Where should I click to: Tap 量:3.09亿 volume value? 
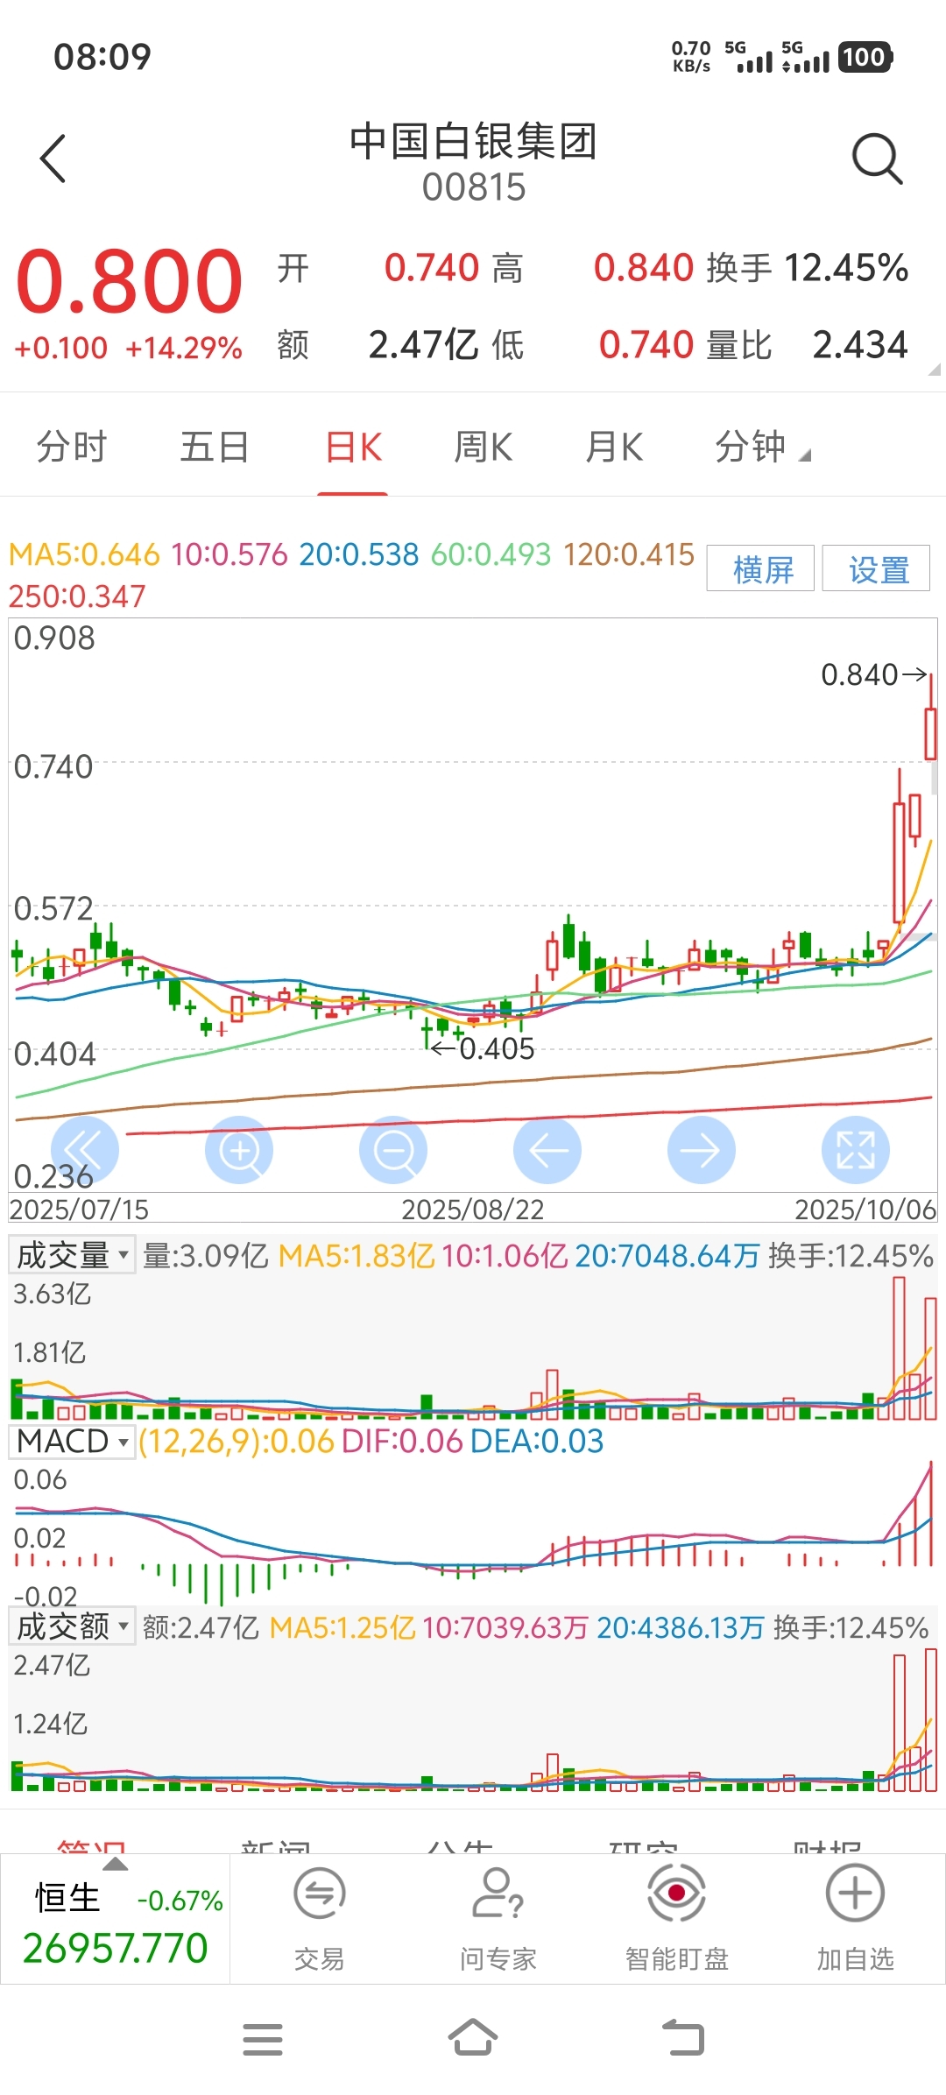coord(206,1255)
